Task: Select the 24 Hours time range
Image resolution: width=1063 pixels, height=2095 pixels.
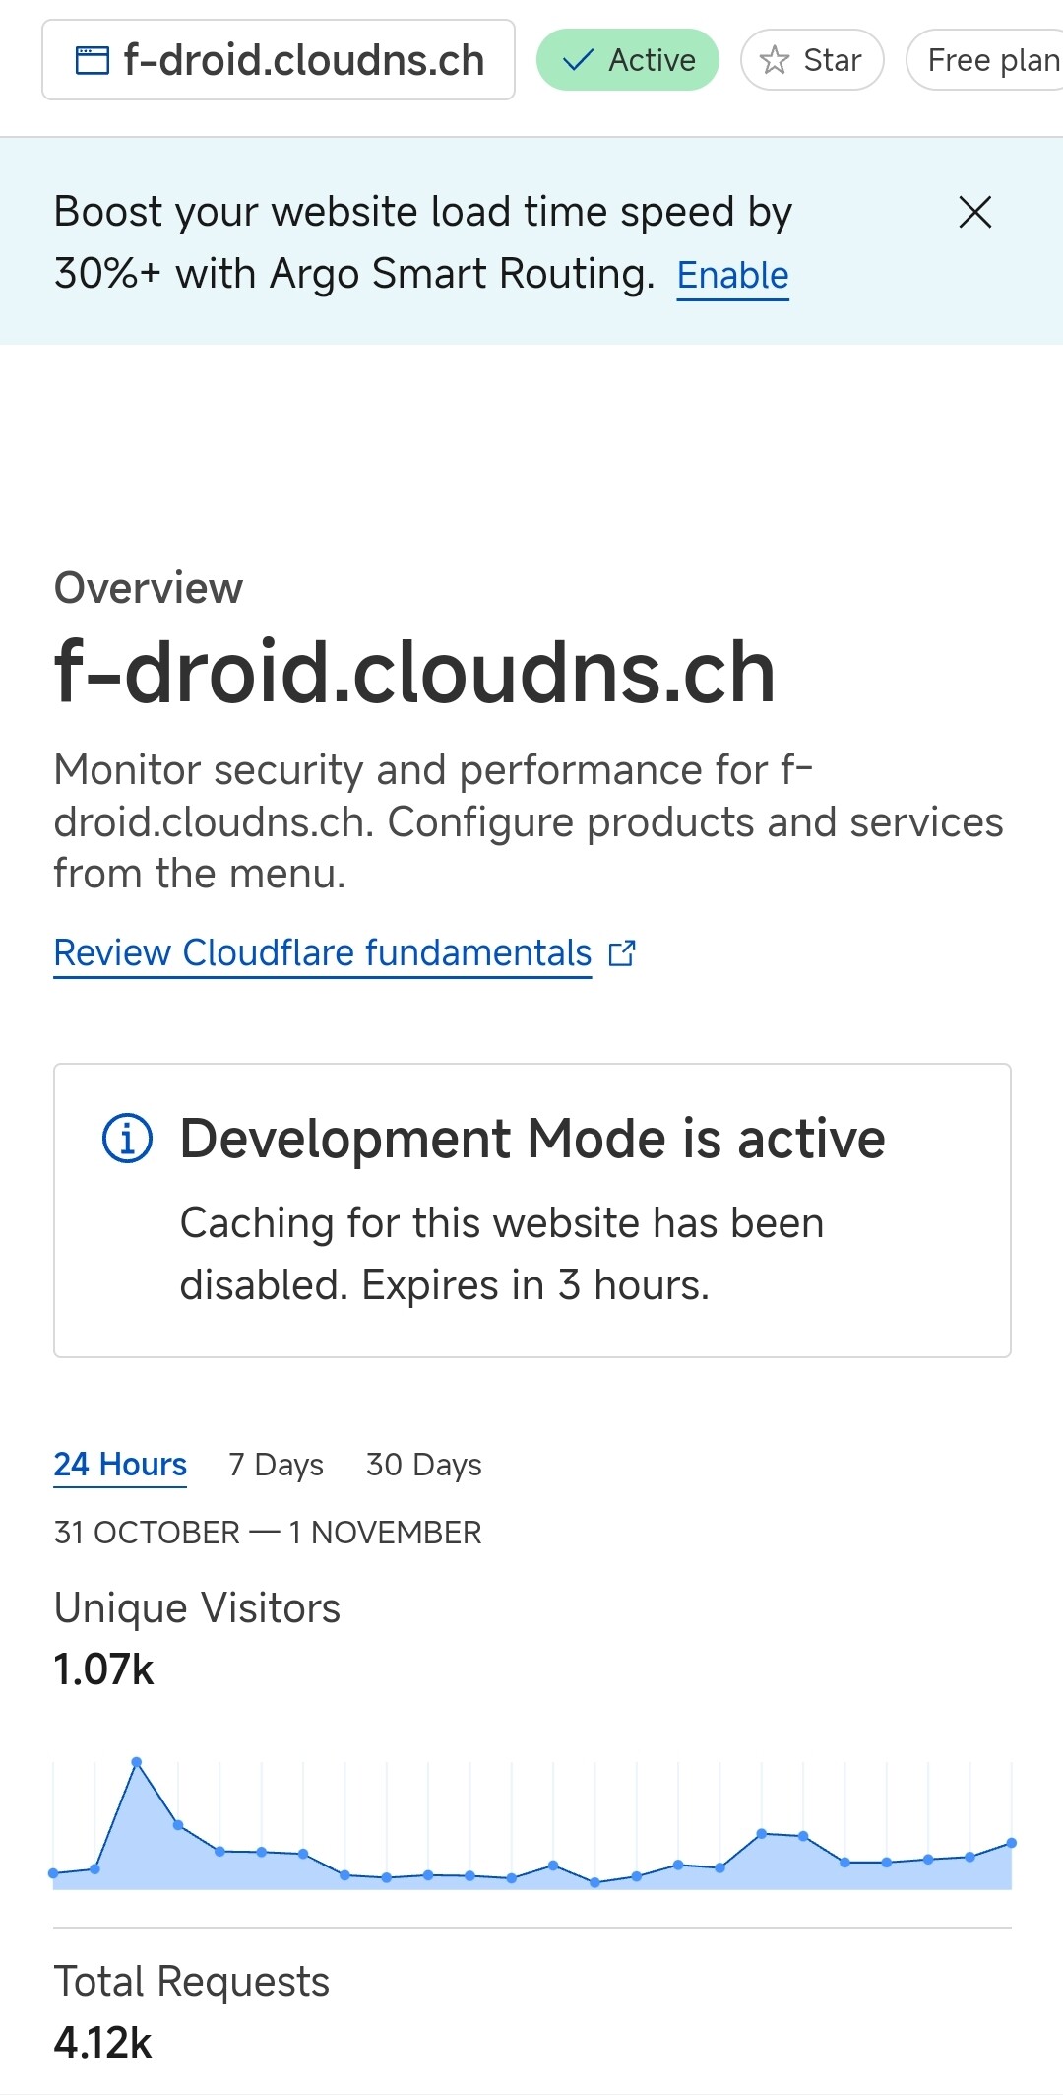Action: point(120,1465)
